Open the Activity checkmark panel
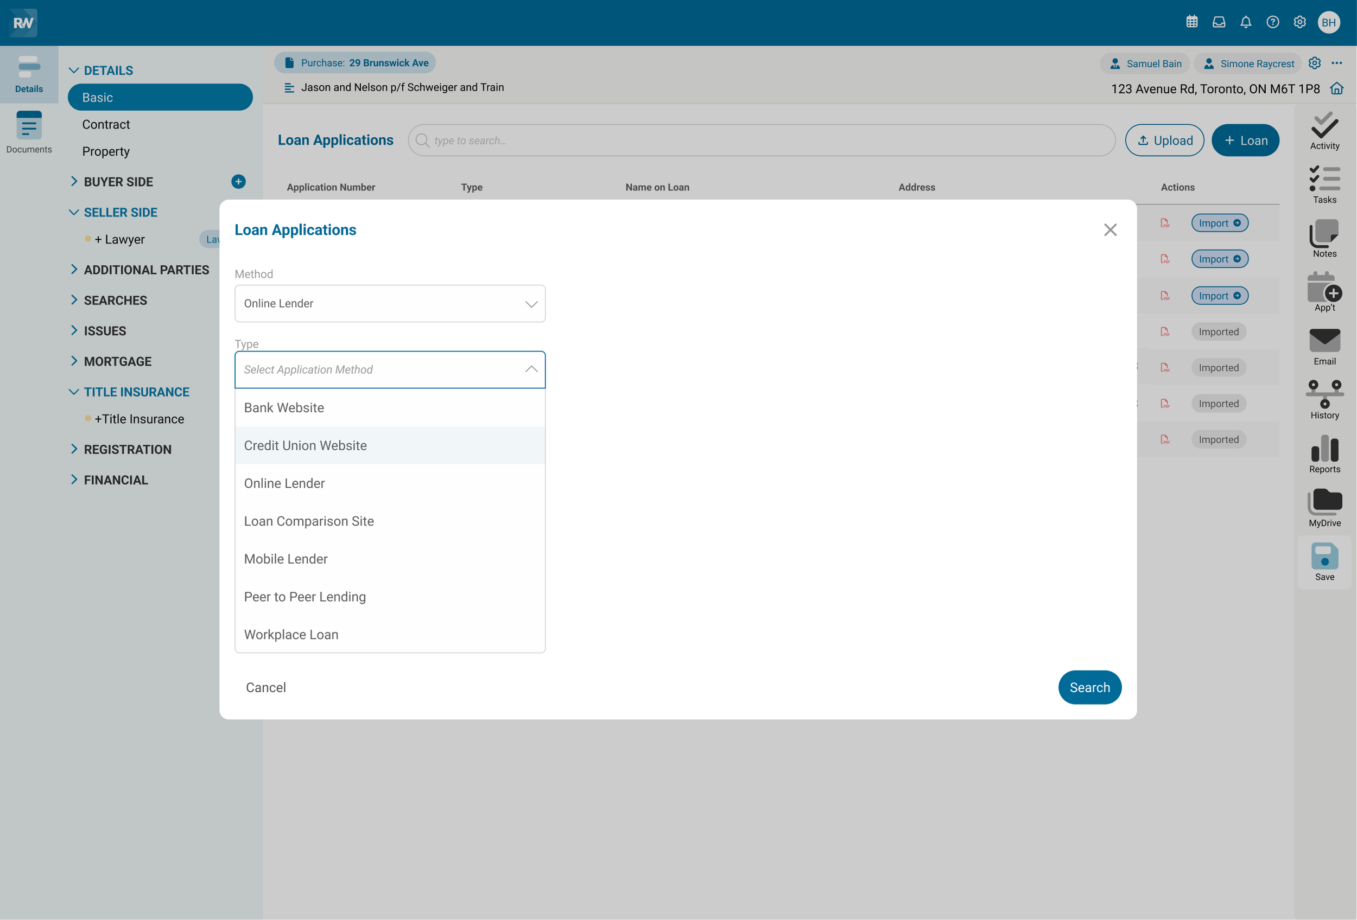1357x920 pixels. pyautogui.click(x=1324, y=131)
